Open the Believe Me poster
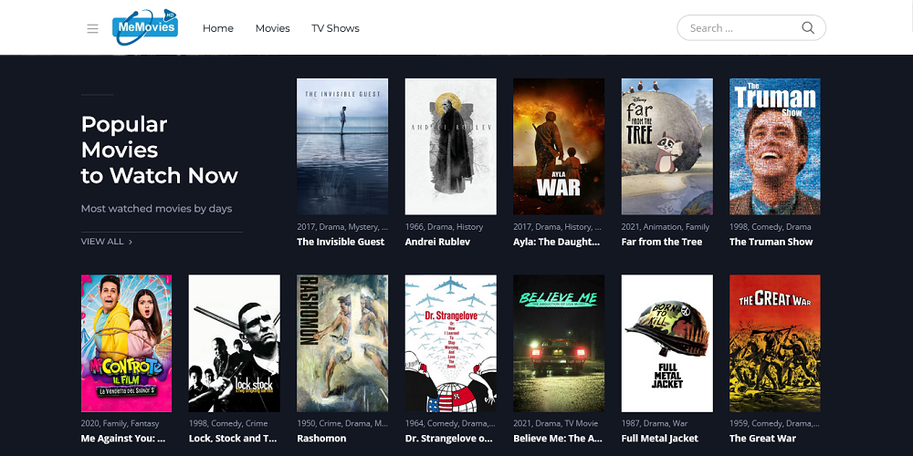 pos(559,343)
